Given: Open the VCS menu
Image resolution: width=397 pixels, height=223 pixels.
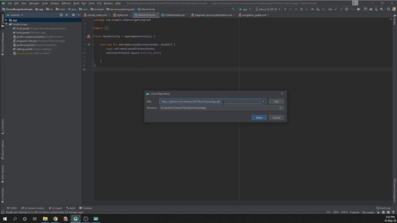Looking at the screenshot, I should [x=99, y=3].
